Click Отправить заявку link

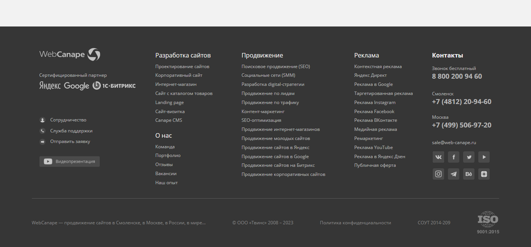point(70,141)
